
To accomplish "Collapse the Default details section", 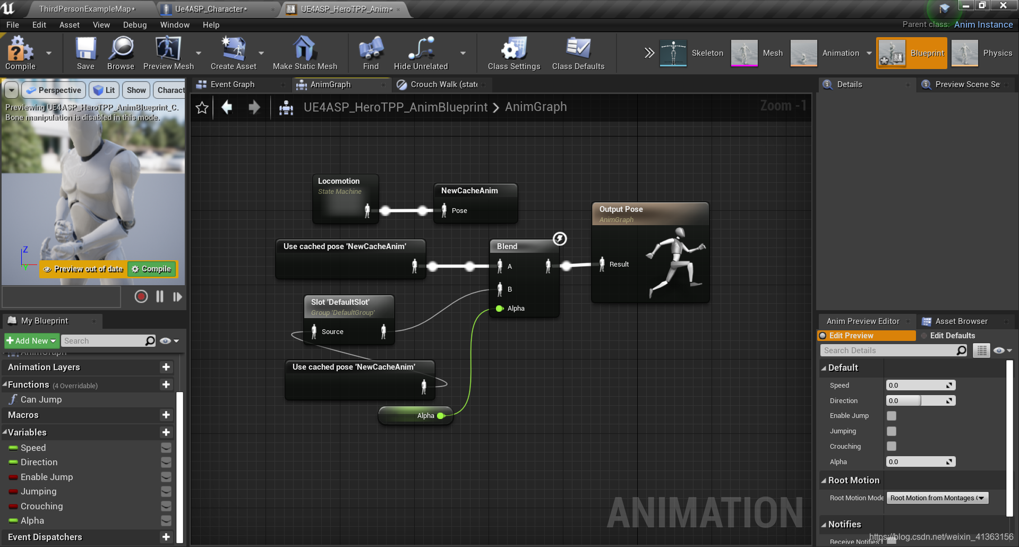I will coord(824,368).
